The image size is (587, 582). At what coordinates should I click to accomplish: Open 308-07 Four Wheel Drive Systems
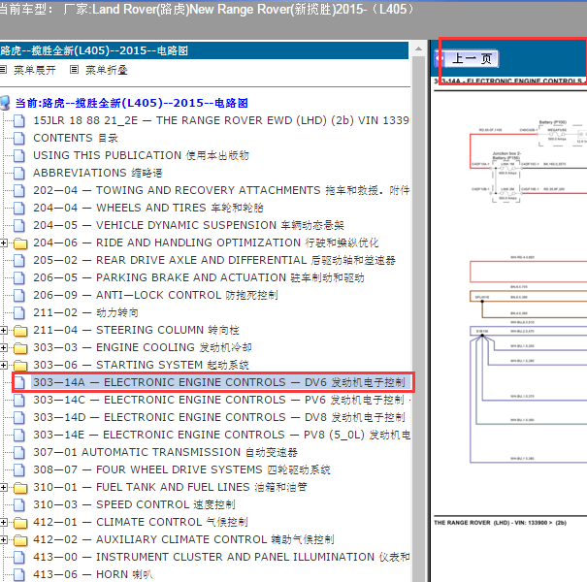tap(182, 469)
